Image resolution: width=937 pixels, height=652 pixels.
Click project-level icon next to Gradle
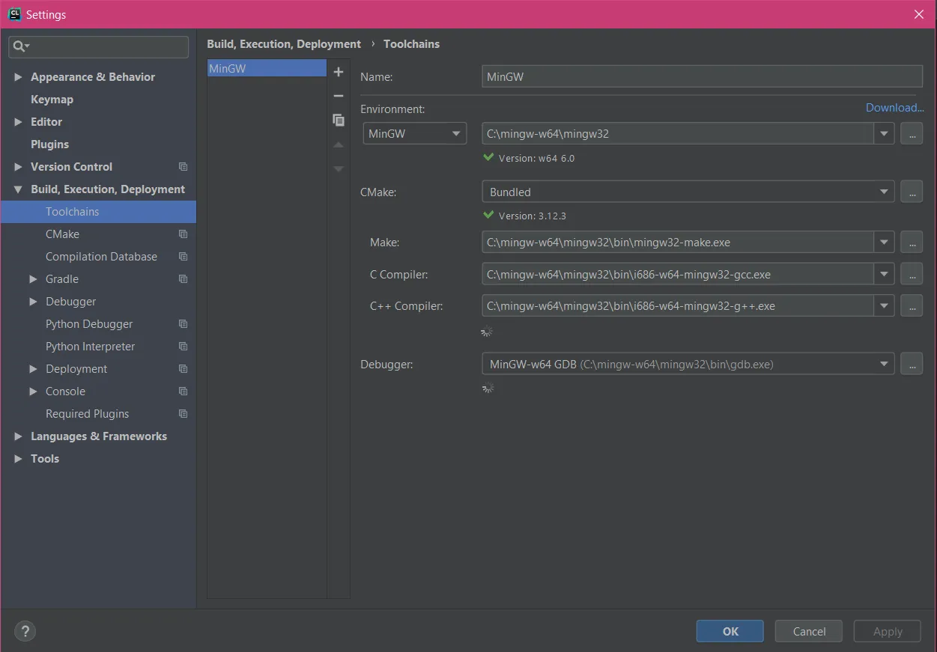pos(184,279)
